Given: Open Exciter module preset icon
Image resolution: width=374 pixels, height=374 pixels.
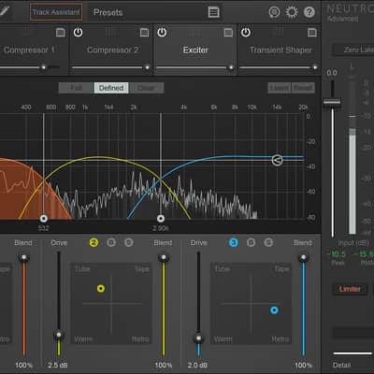Looking at the screenshot, I should 228,33.
